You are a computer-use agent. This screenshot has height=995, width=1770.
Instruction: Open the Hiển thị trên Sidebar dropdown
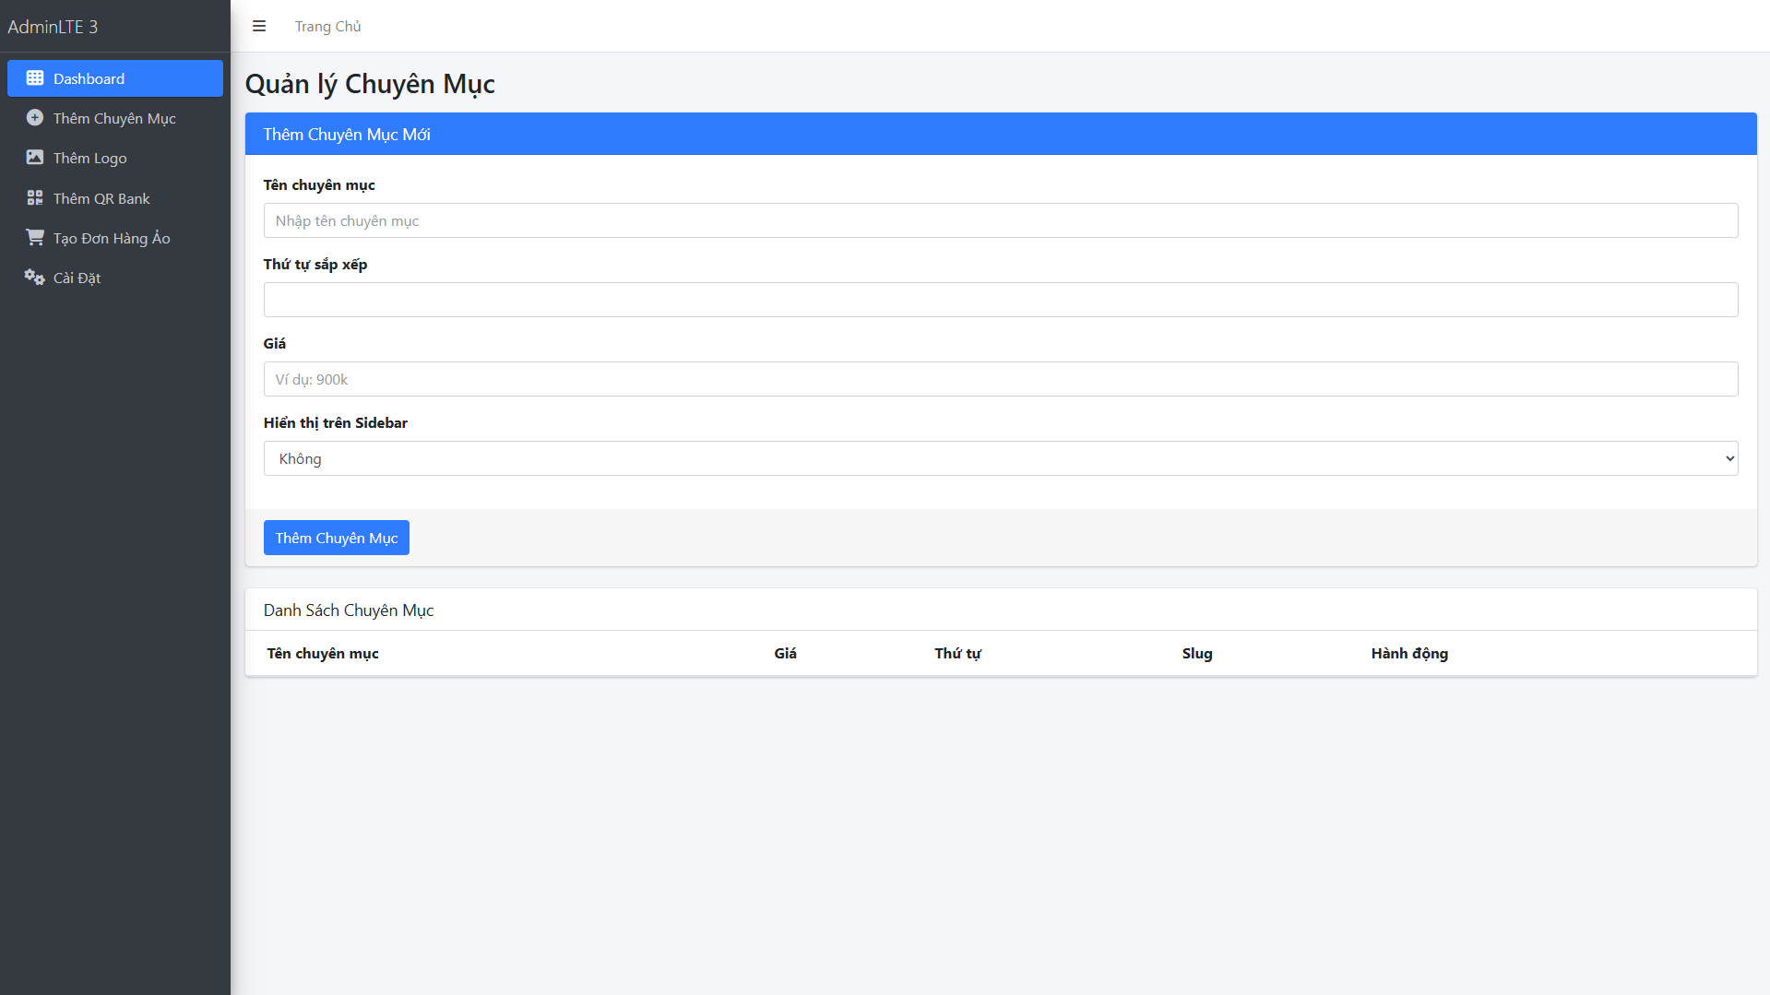point(1000,458)
